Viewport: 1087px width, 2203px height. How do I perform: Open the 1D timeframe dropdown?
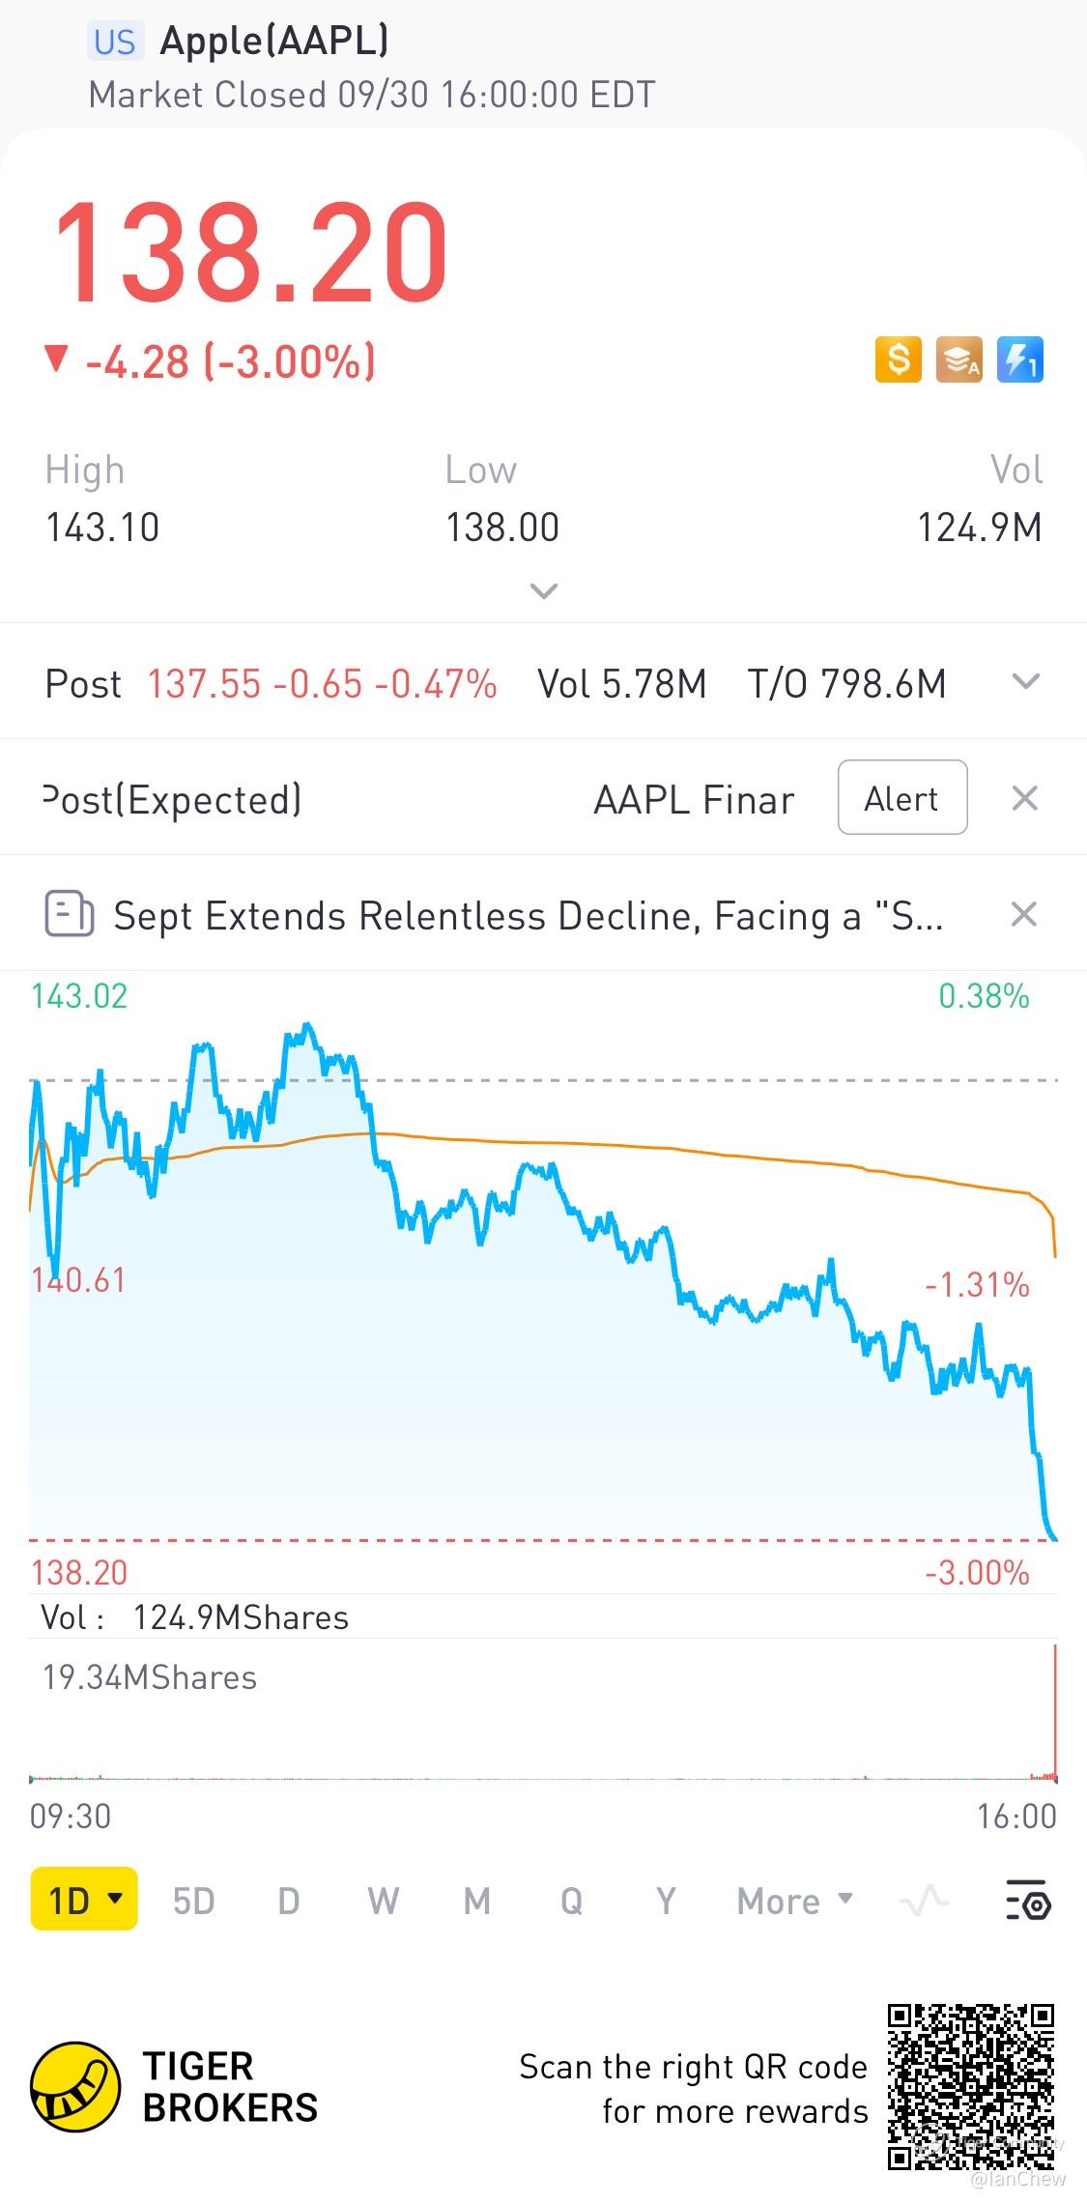84,1900
